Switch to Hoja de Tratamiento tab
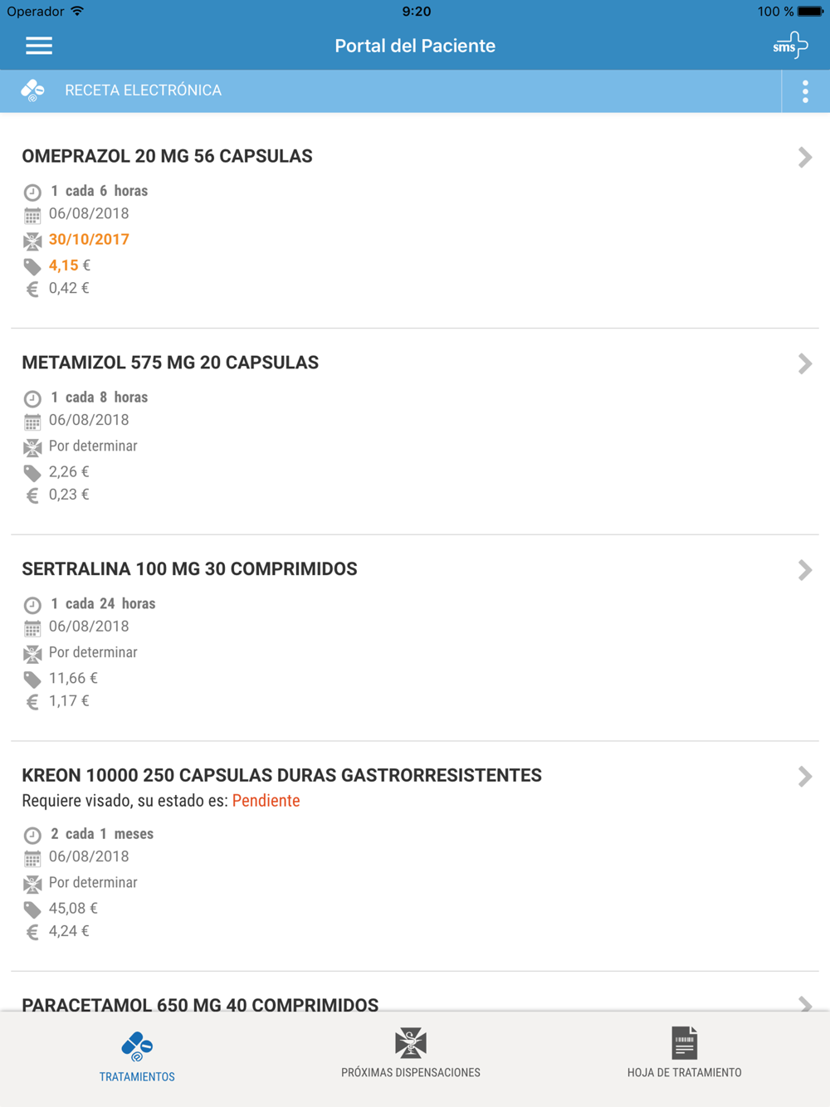Image resolution: width=830 pixels, height=1107 pixels. coord(684,1072)
